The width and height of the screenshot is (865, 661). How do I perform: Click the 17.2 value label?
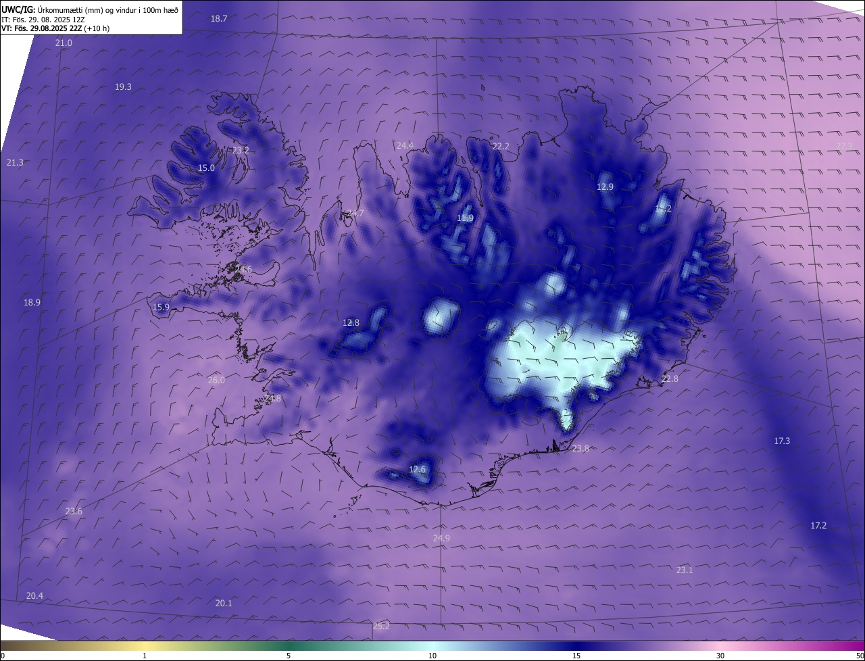tap(818, 526)
